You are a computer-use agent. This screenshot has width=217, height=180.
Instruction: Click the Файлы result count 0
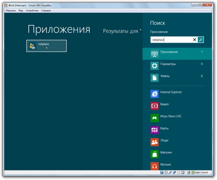tap(202, 76)
